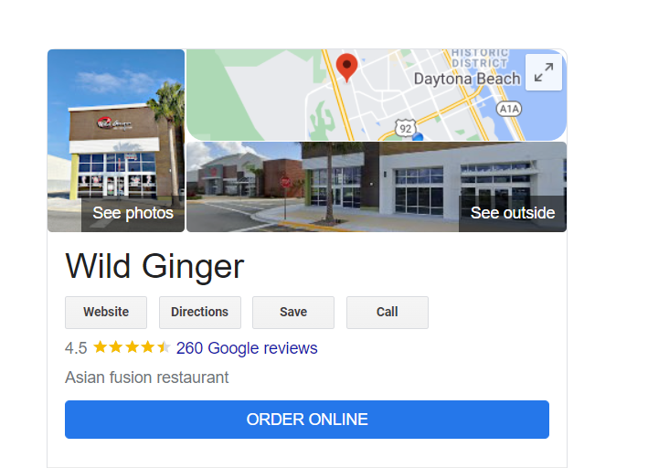Click the A1A route marker

pos(509,109)
